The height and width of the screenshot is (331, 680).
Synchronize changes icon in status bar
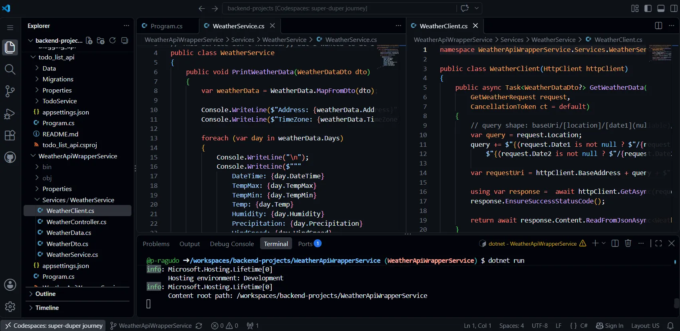click(199, 326)
